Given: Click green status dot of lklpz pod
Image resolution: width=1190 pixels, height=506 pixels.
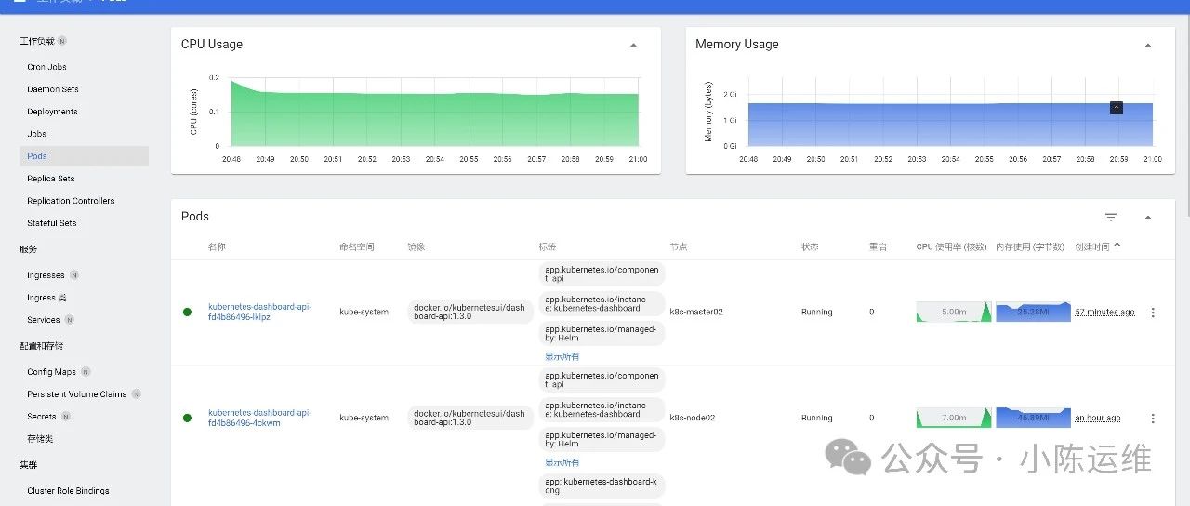Looking at the screenshot, I should tap(187, 313).
